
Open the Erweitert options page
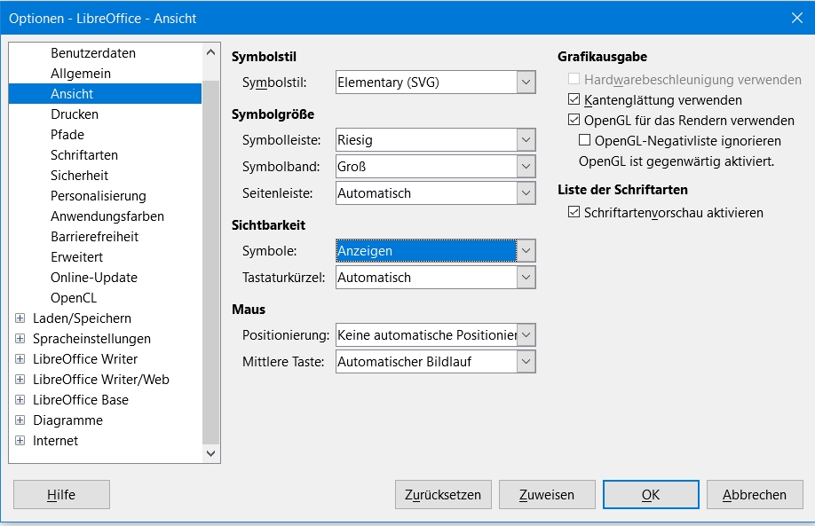coord(77,257)
